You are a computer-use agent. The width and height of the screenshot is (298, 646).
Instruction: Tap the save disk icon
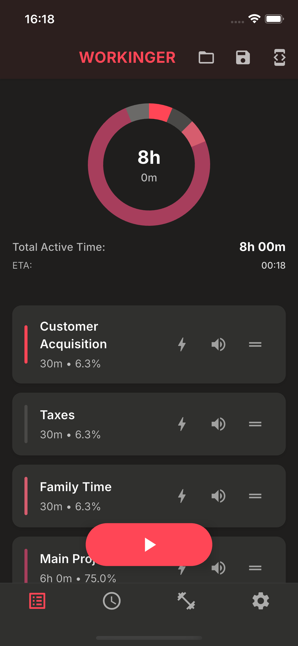(x=243, y=57)
